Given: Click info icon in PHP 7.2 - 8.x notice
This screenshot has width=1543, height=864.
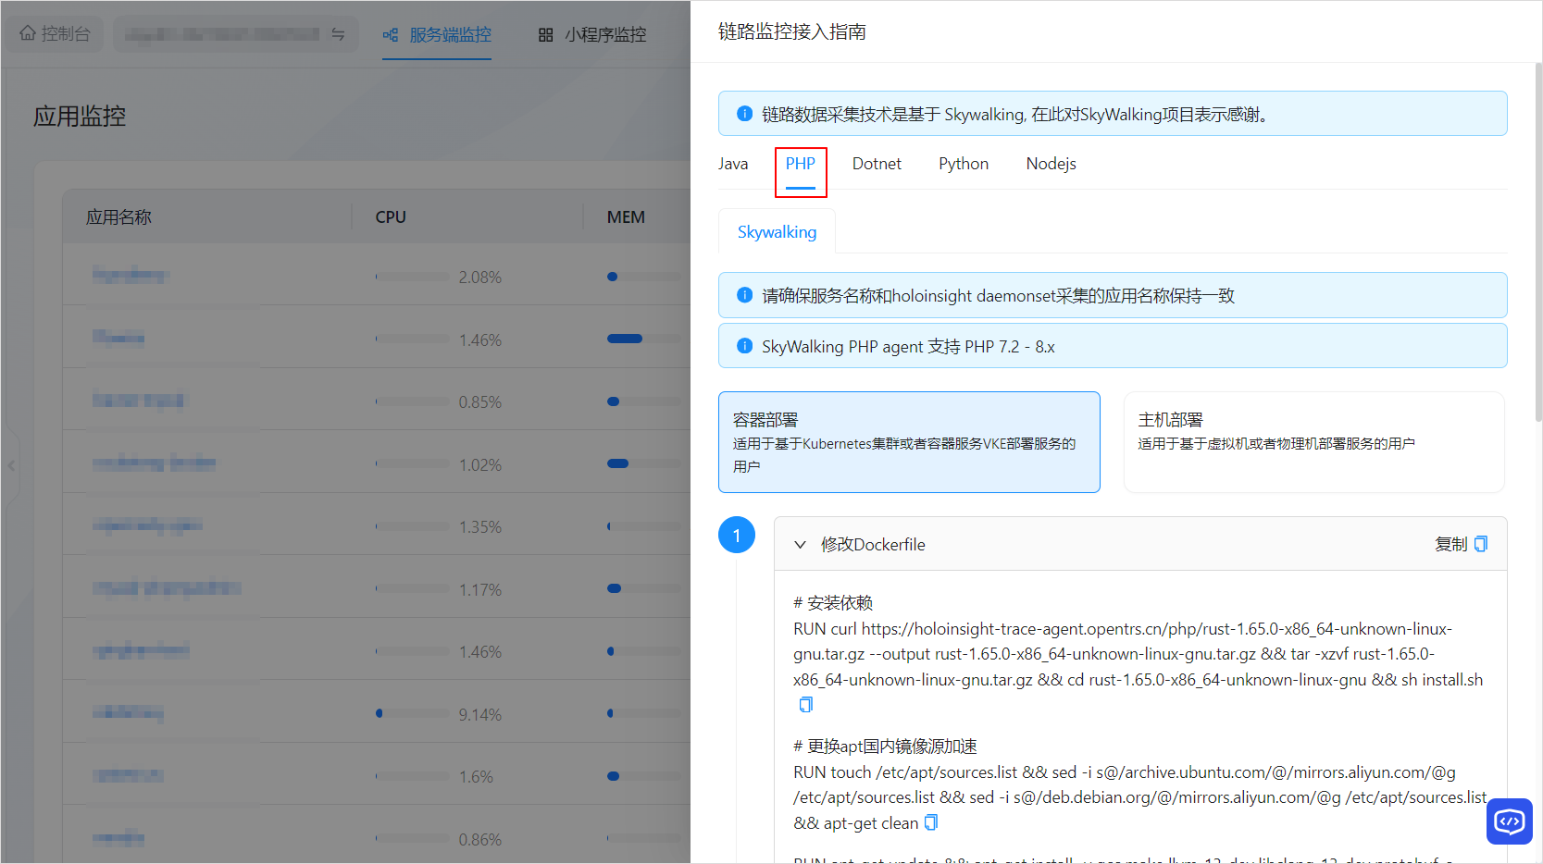Looking at the screenshot, I should [x=744, y=346].
